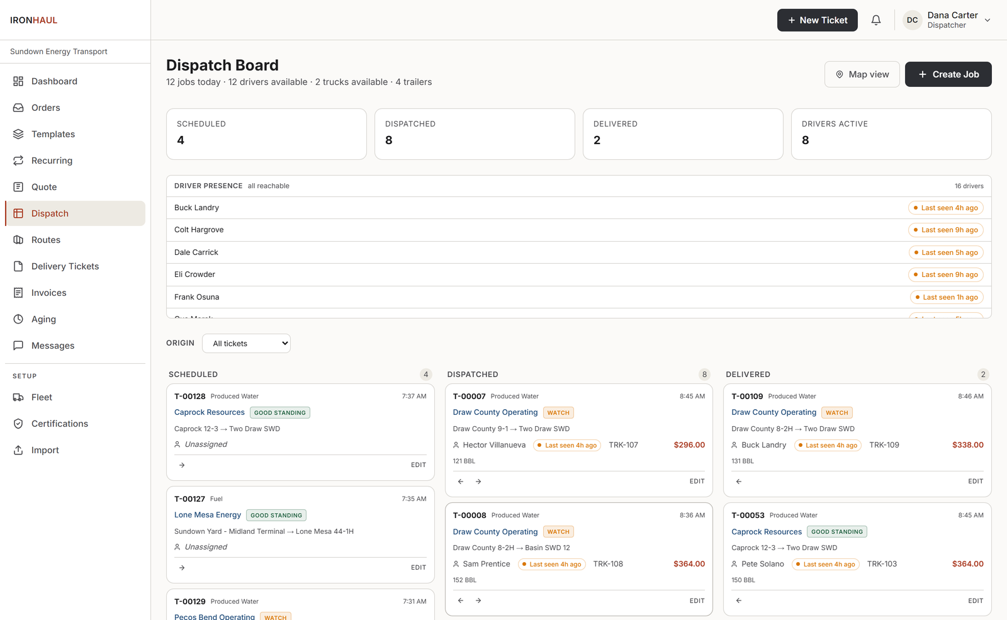Click the notifications bell icon
Image resolution: width=1007 pixels, height=620 pixels.
click(875, 20)
